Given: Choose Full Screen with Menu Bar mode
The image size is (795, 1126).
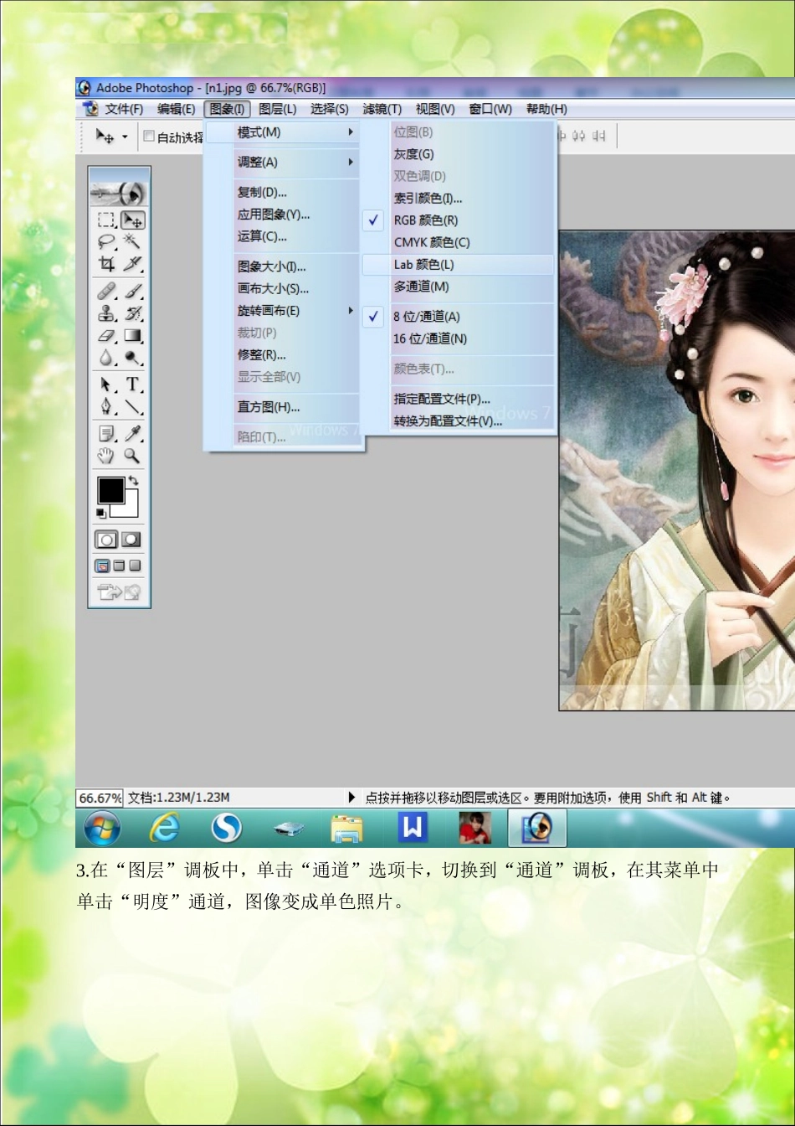Looking at the screenshot, I should point(119,566).
